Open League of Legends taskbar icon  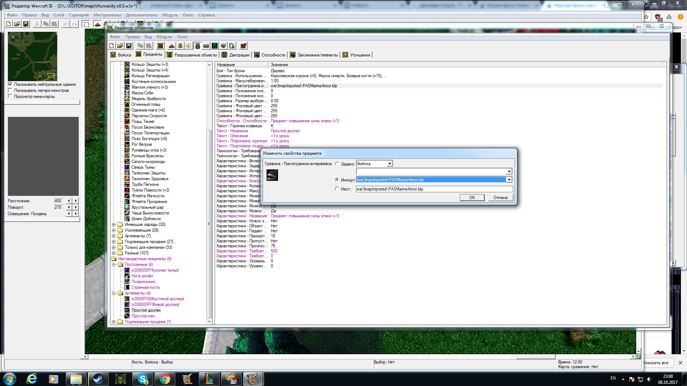point(209,379)
